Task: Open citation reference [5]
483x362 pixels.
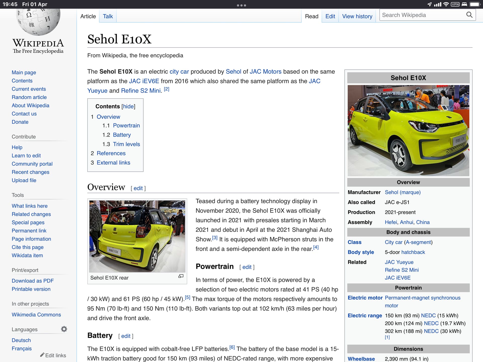Action: point(188,297)
